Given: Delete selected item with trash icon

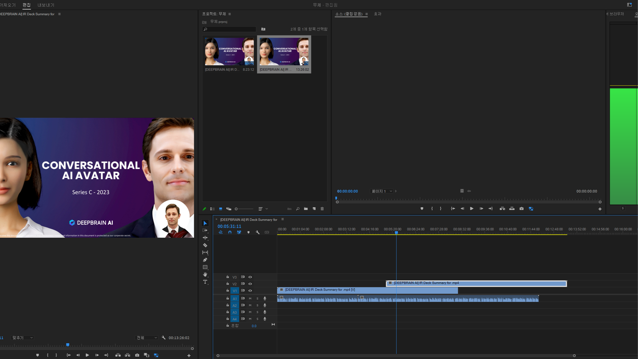Looking at the screenshot, I should 322,209.
